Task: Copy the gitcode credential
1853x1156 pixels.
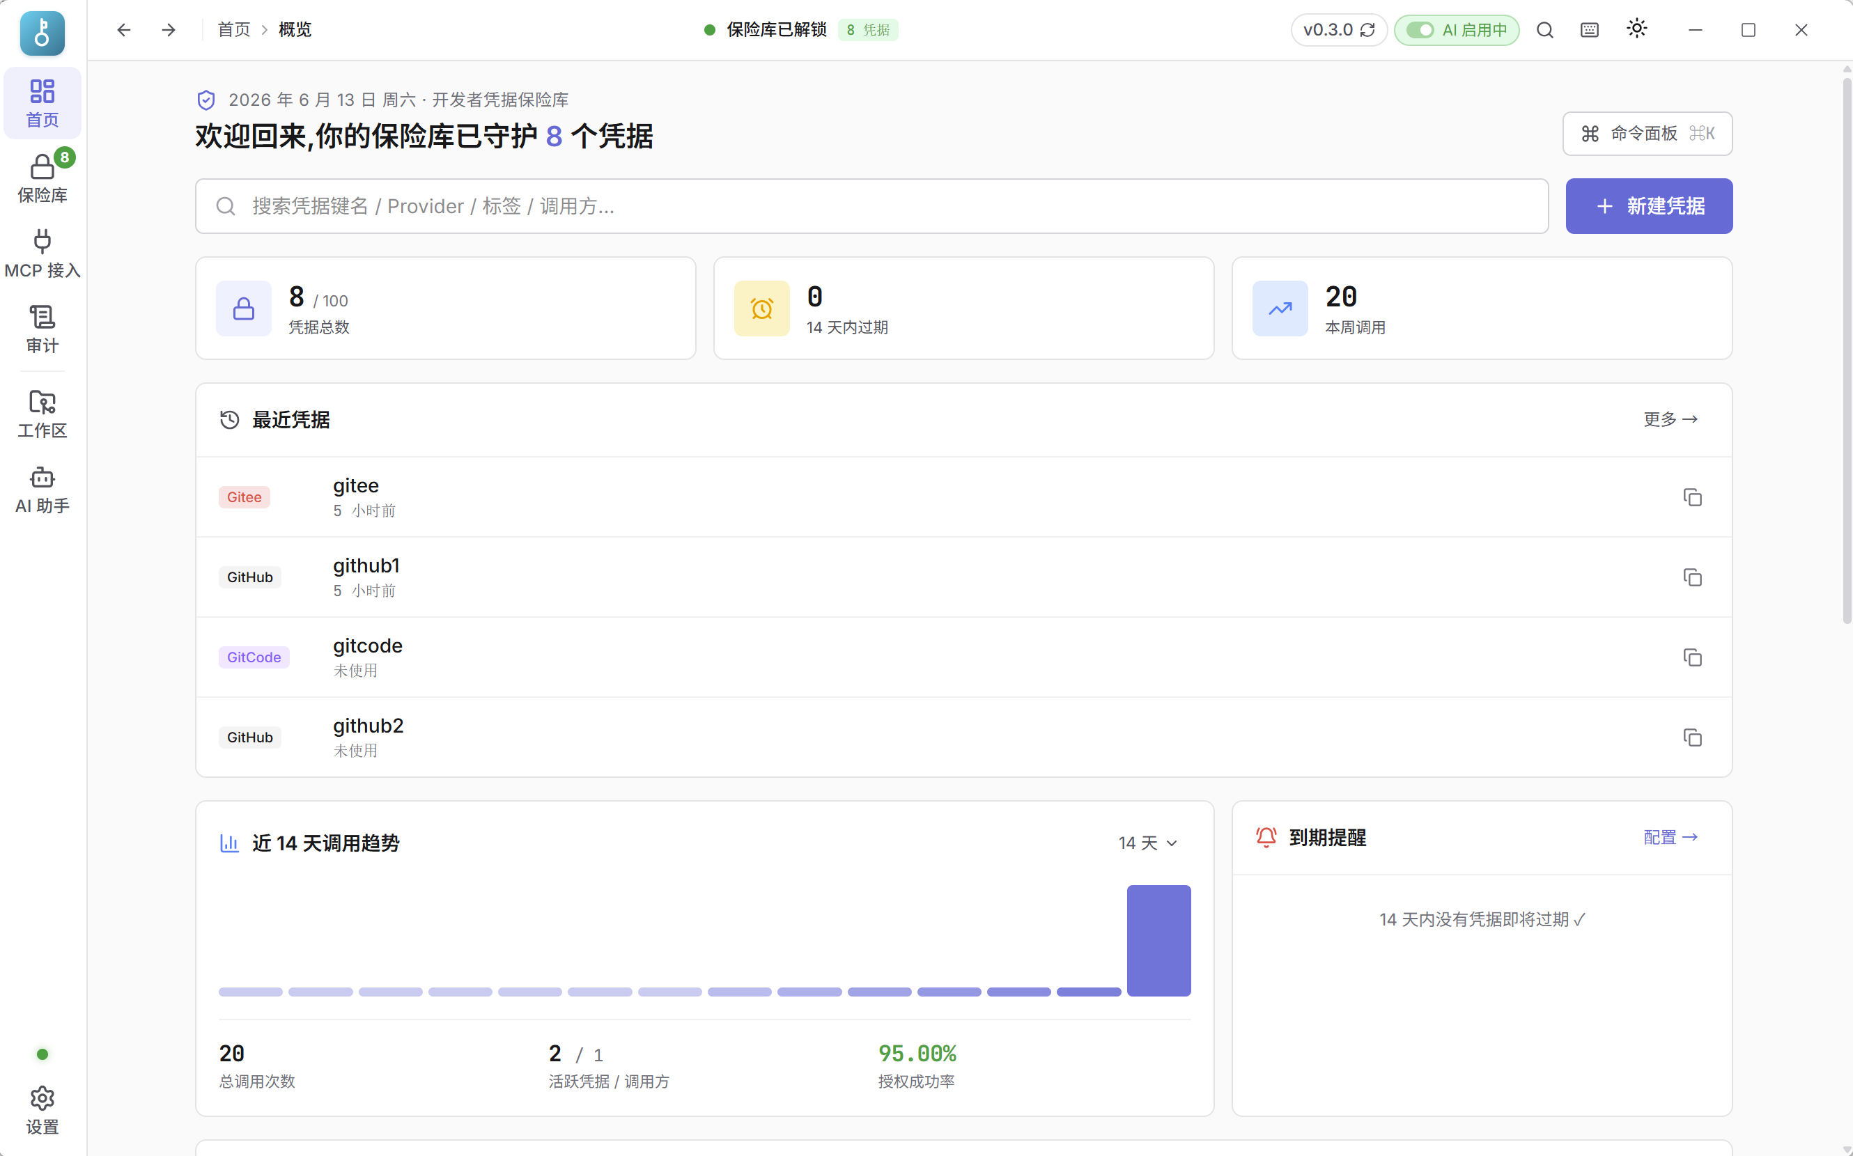Action: (x=1692, y=657)
